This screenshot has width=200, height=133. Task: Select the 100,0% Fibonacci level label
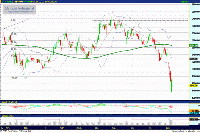(x=14, y=78)
